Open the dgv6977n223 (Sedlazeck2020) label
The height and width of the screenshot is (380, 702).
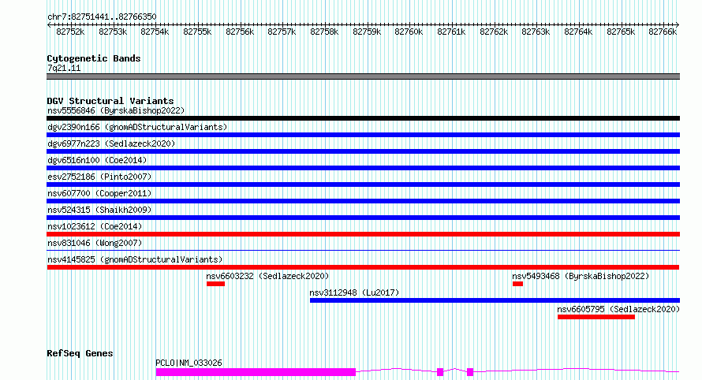pyautogui.click(x=111, y=143)
